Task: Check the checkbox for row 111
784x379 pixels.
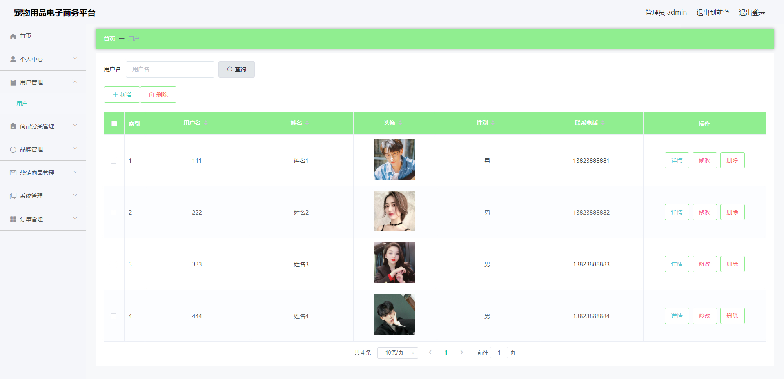Action: 114,161
